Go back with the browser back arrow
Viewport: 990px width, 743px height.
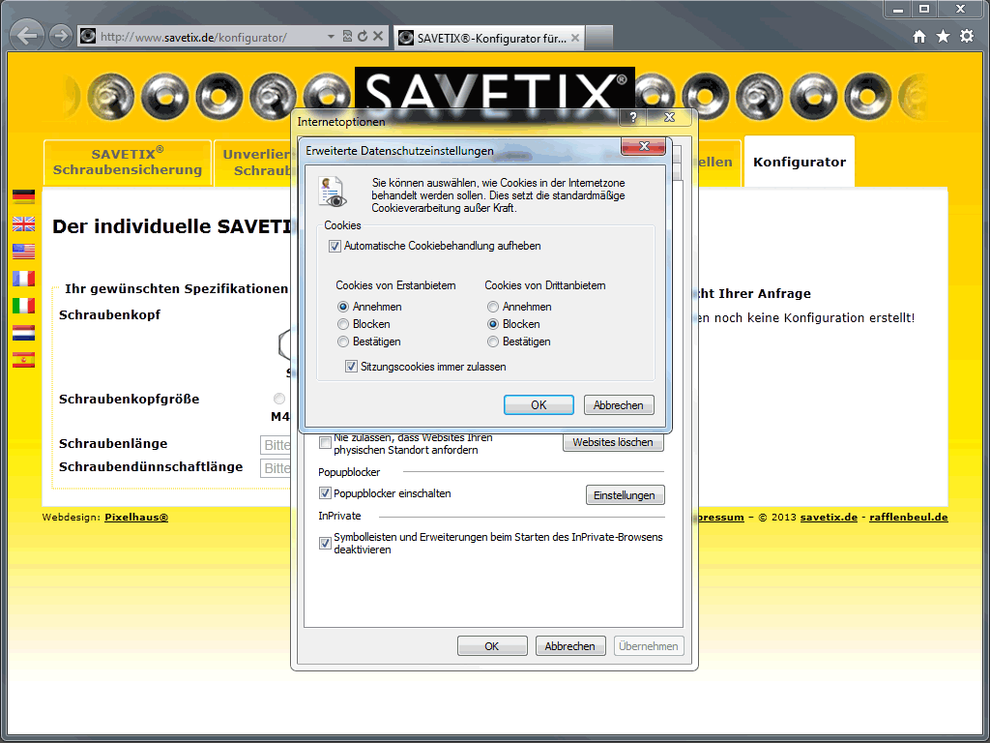(x=27, y=36)
